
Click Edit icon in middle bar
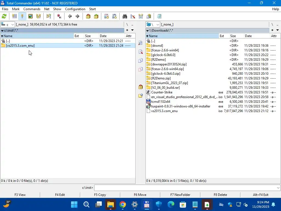pos(140,52)
